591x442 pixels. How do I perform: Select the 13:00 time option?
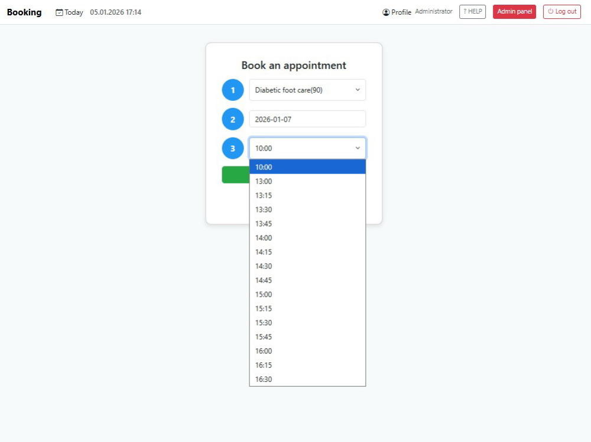[x=307, y=181]
